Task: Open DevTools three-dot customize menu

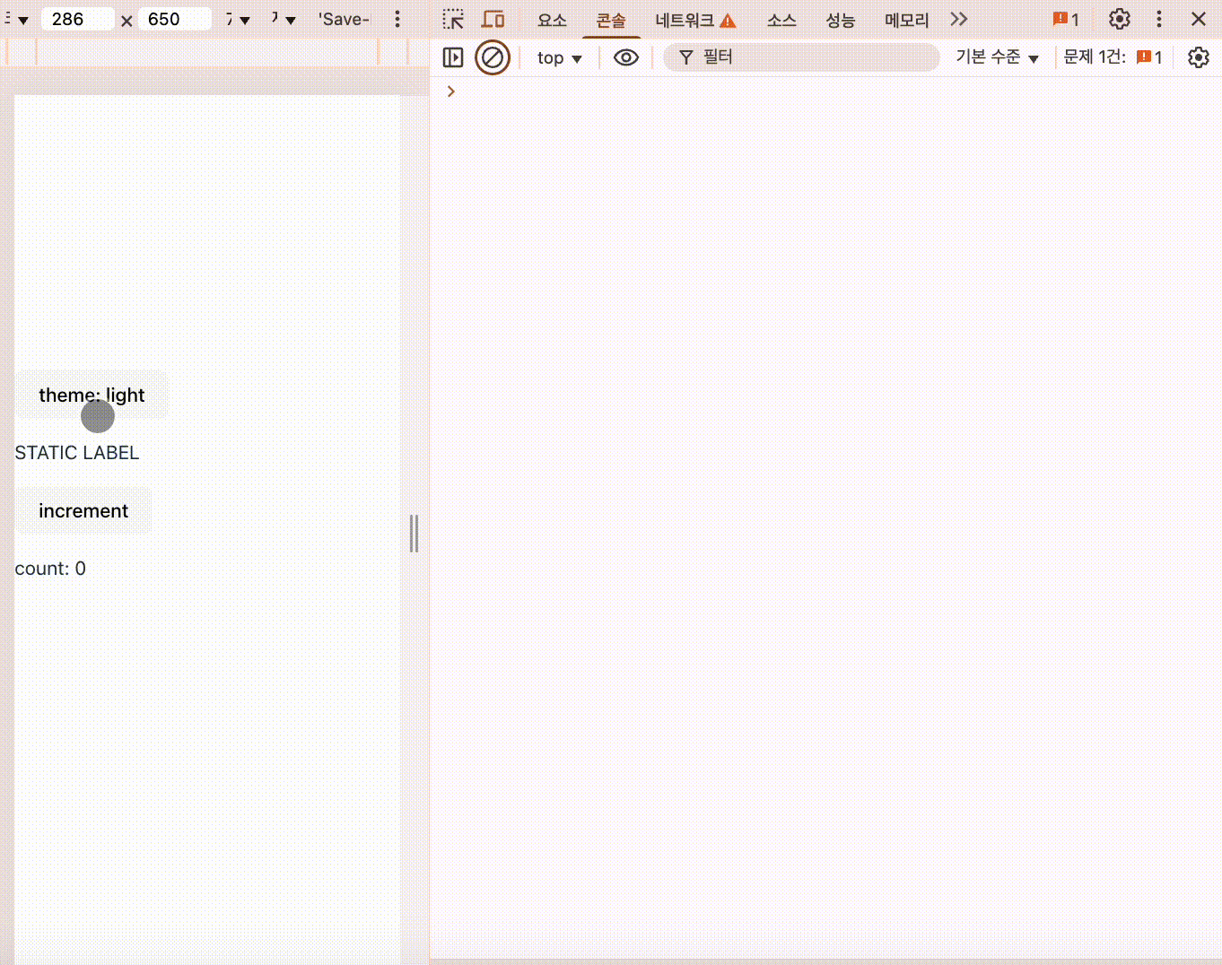Action: click(x=1159, y=19)
